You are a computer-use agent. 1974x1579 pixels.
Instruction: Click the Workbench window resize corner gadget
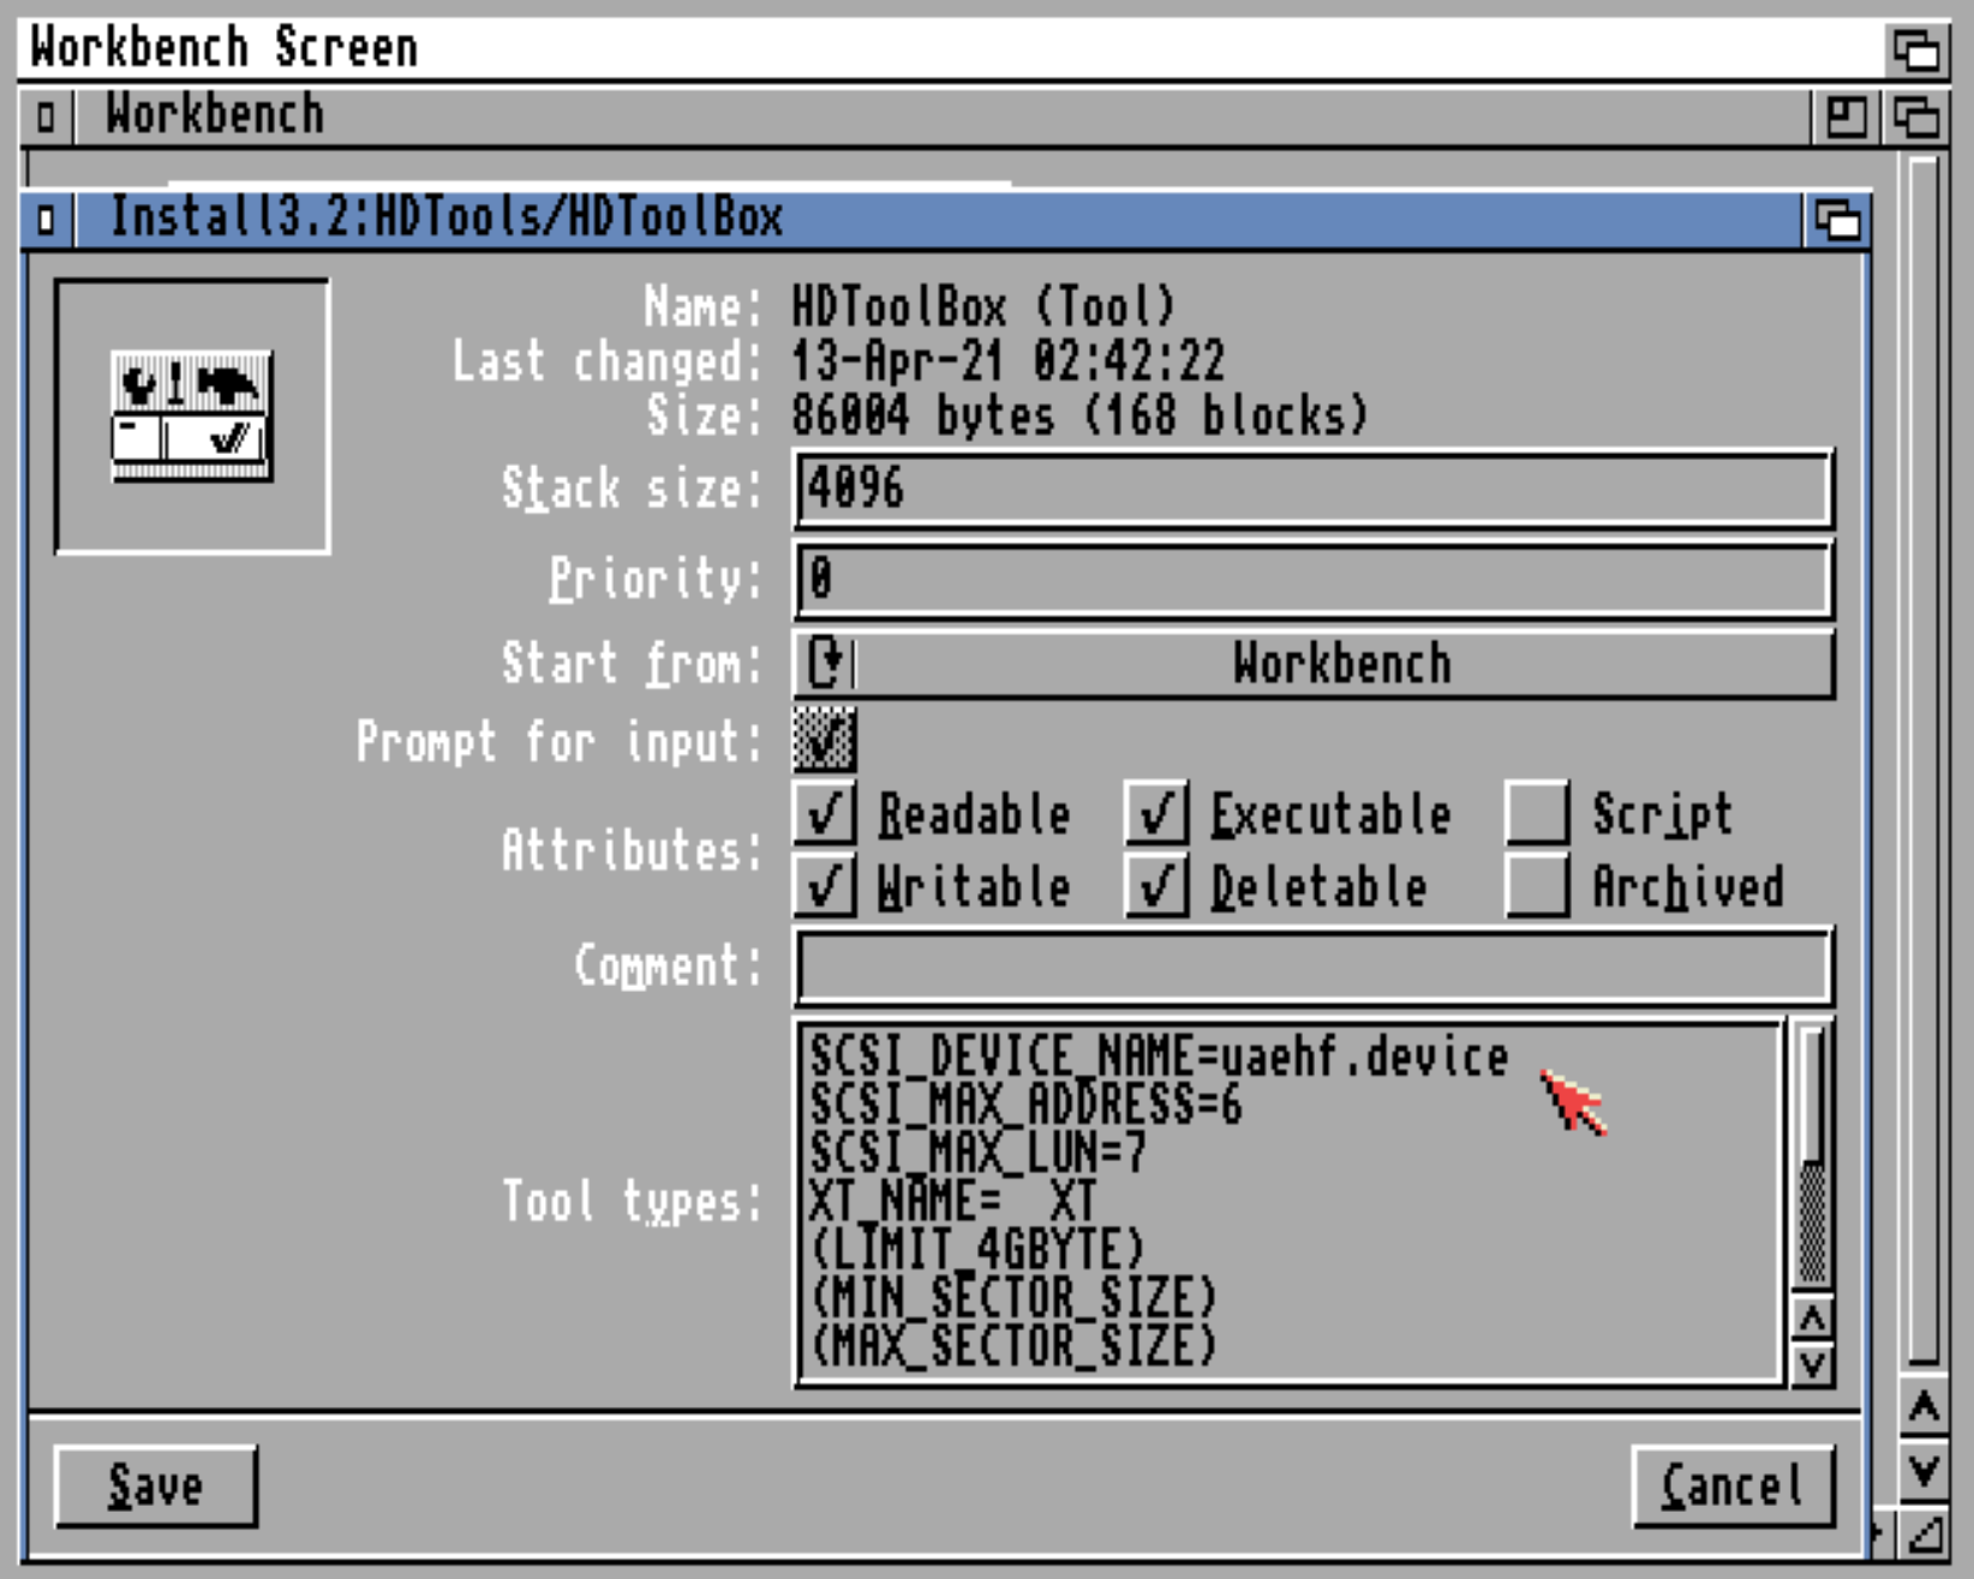click(1925, 1534)
